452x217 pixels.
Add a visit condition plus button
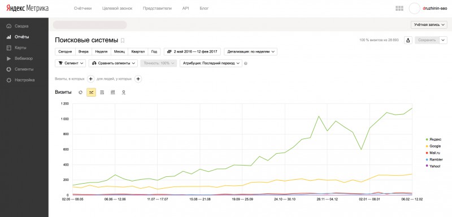[90, 79]
